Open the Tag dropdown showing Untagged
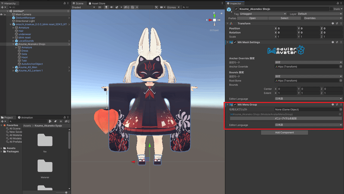Image resolution: width=344 pixels, height=194 pixels. tap(263, 14)
